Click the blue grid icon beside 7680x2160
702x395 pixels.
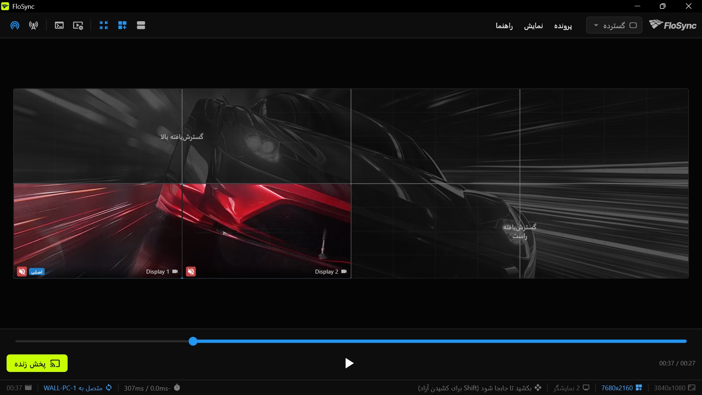[x=639, y=387]
